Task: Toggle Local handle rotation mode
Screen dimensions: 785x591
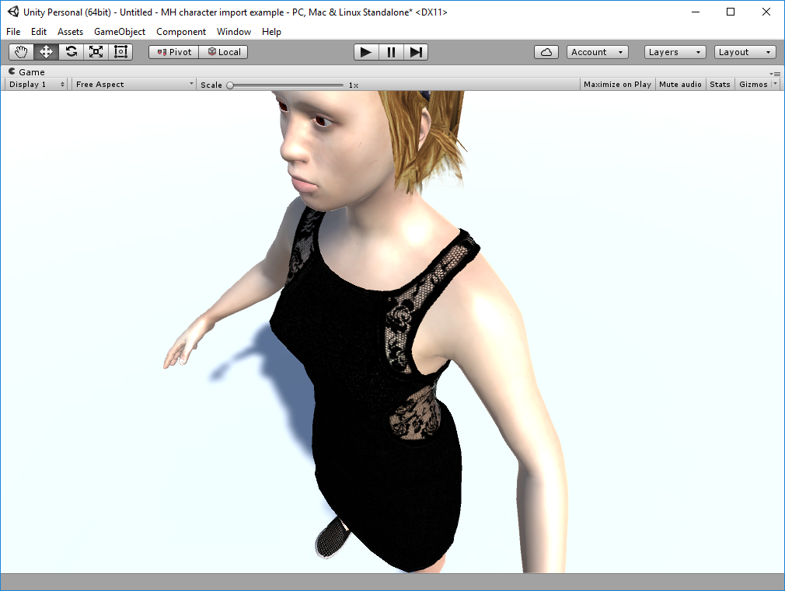Action: point(224,52)
